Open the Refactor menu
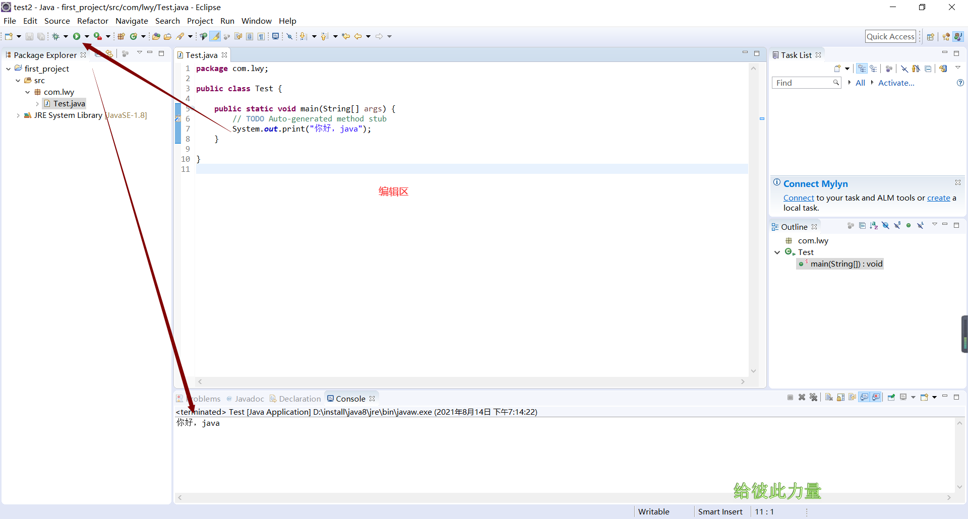Viewport: 968px width, 519px height. 93,21
